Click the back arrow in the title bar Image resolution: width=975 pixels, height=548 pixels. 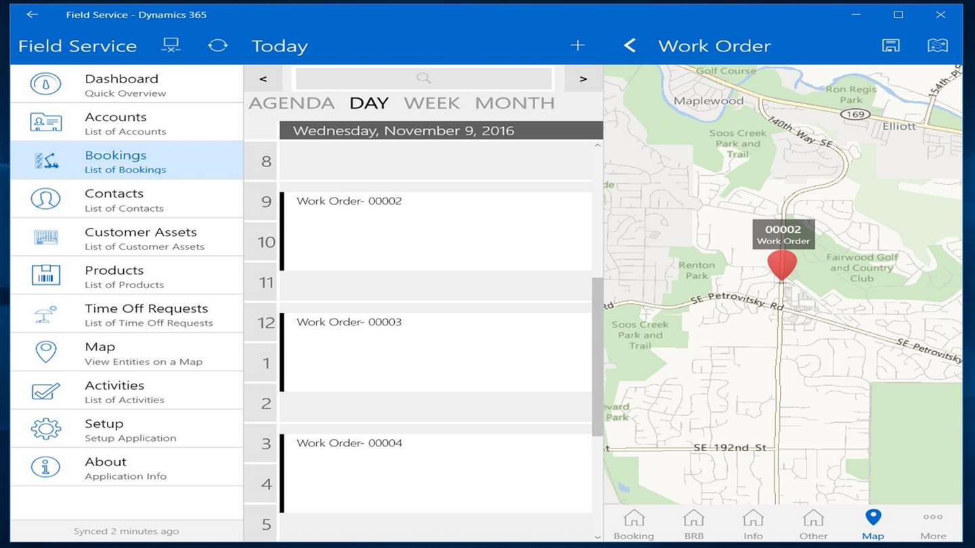point(32,14)
